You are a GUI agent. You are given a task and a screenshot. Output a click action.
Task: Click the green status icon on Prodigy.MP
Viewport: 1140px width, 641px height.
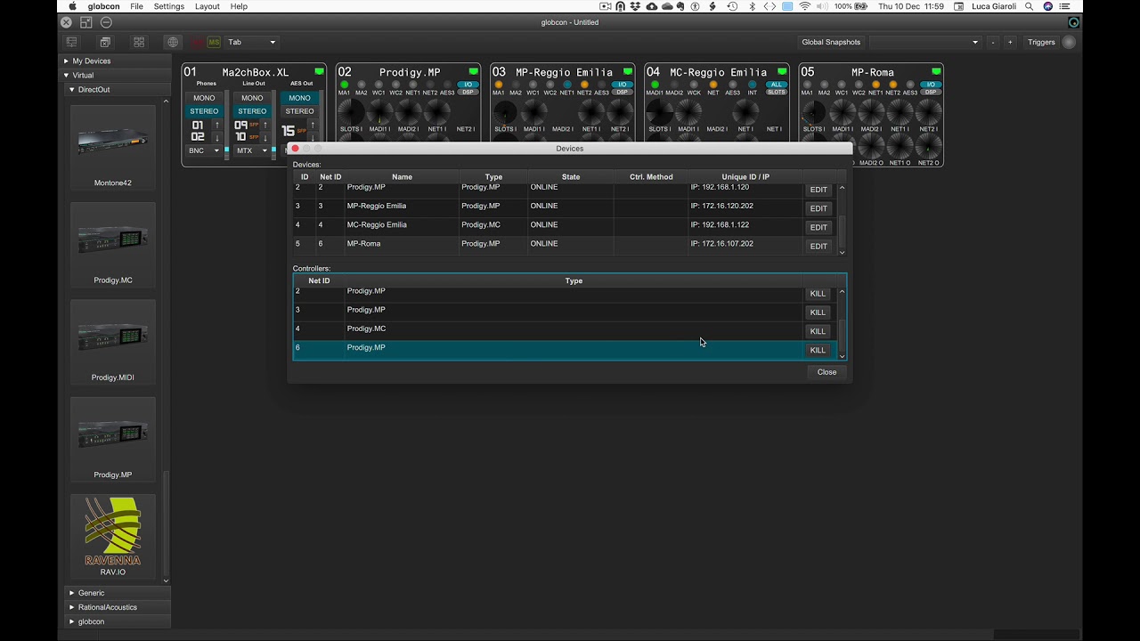tap(473, 72)
